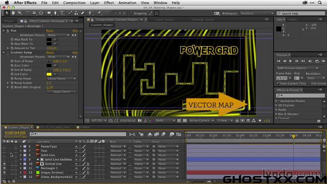Viewport: 327px width, 184px height.
Task: Select the Horizontal Type tool
Action: coord(62,13)
